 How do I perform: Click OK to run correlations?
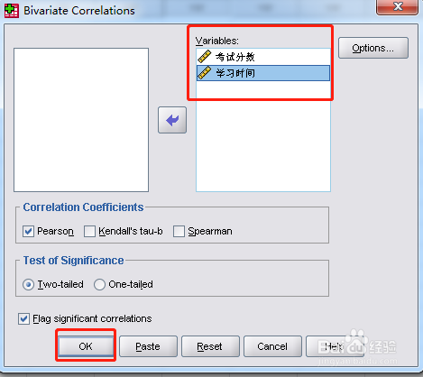[86, 346]
